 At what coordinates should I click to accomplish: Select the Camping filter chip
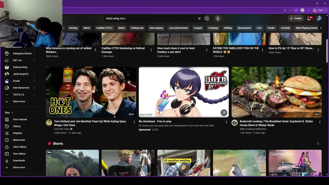coord(213,28)
